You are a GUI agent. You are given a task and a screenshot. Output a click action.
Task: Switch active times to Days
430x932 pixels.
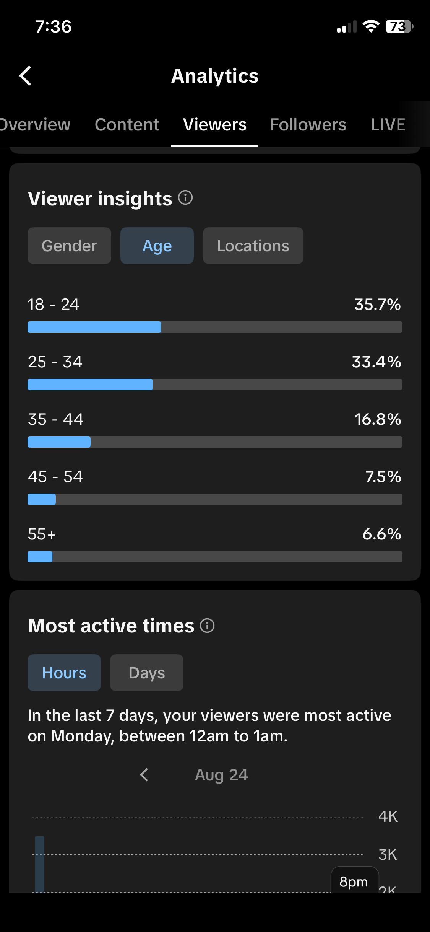(147, 673)
